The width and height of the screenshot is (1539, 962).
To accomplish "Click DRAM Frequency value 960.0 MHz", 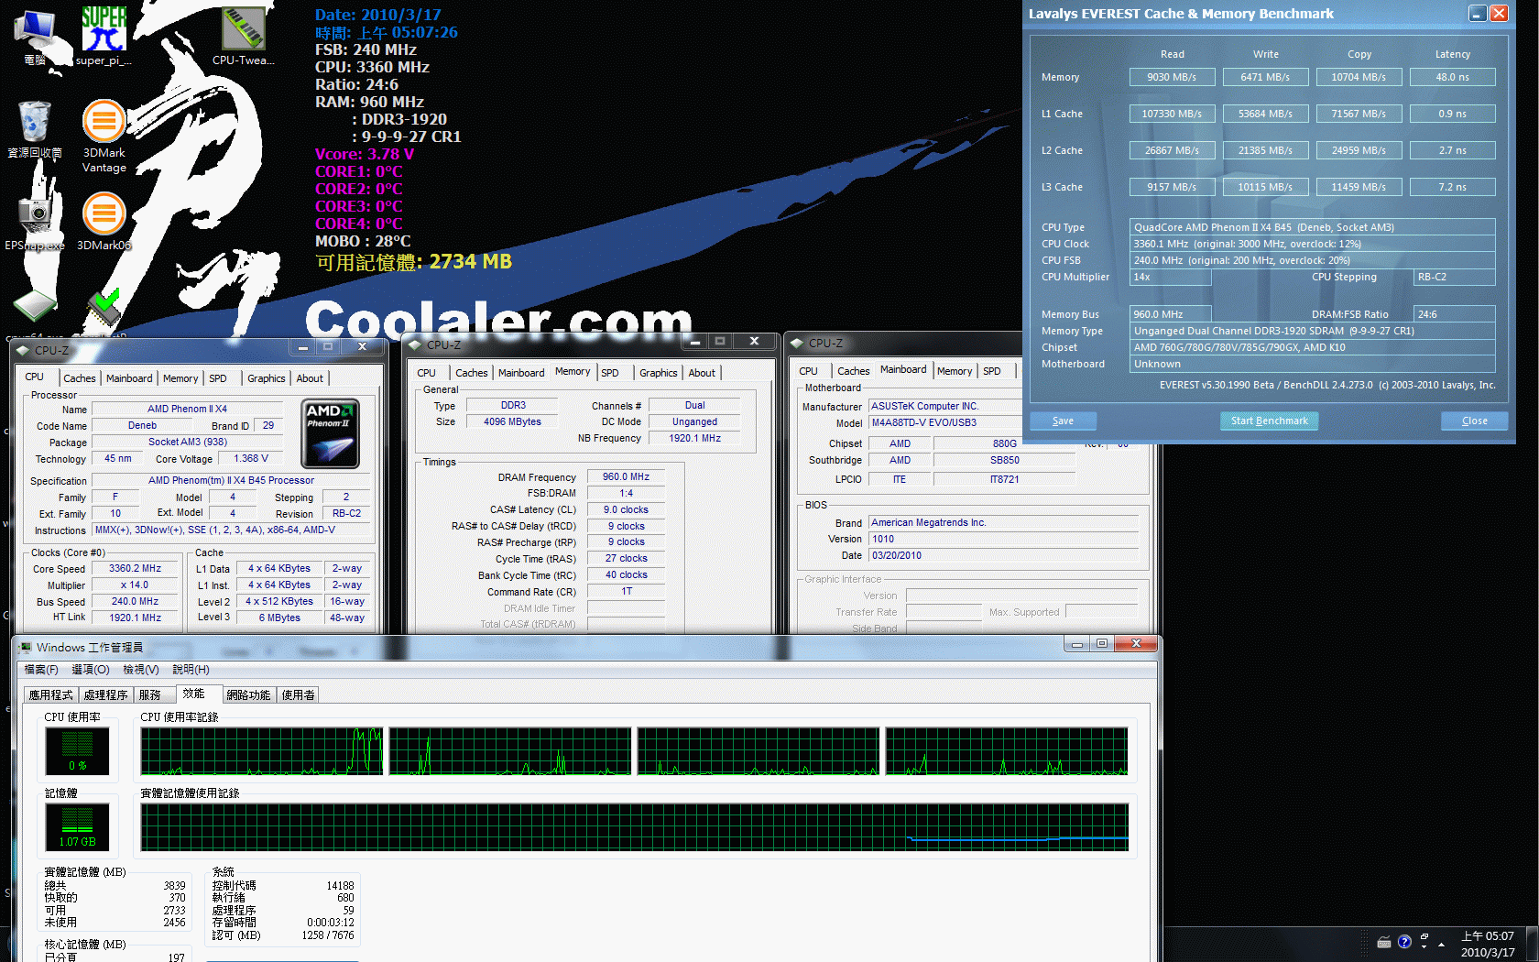I will (x=627, y=477).
